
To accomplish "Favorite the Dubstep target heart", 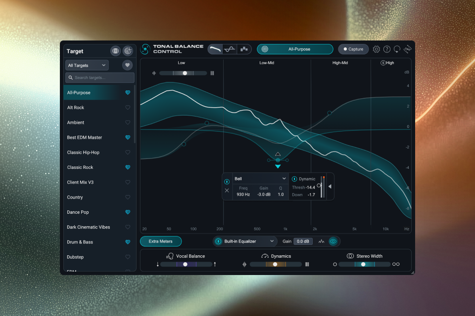I will point(128,257).
